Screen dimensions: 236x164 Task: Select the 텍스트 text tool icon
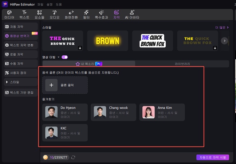click(24, 12)
